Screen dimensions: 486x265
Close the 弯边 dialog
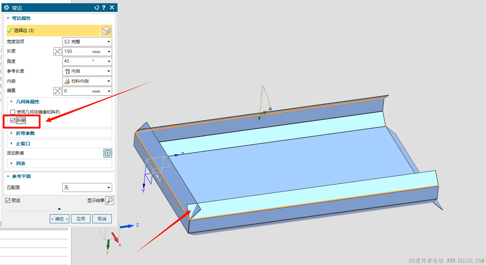pos(112,8)
